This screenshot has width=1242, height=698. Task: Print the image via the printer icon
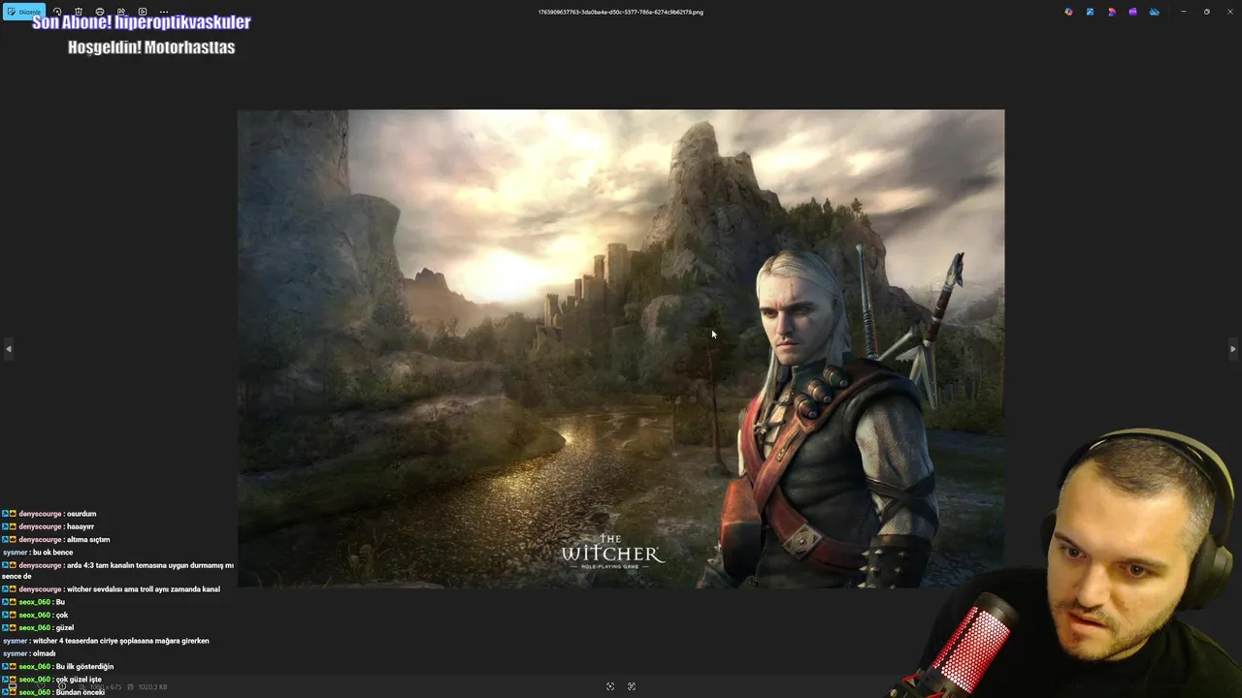pos(100,12)
